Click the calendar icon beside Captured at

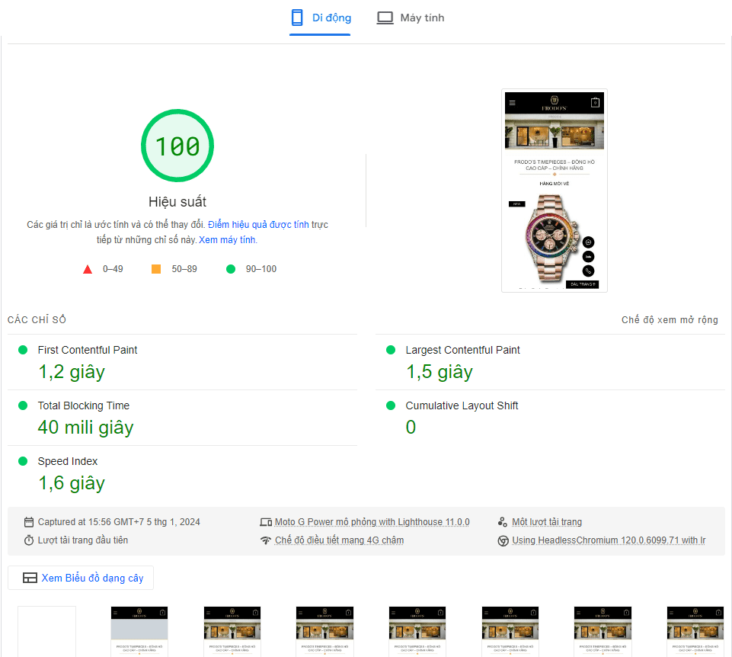(29, 522)
